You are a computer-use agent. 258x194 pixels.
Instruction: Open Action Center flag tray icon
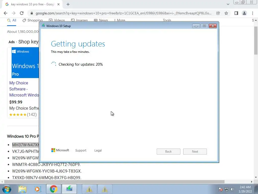(x=220, y=189)
